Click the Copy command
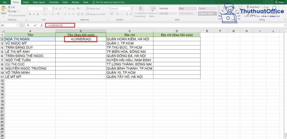Viewport: 287px width, 139px height. point(13,11)
